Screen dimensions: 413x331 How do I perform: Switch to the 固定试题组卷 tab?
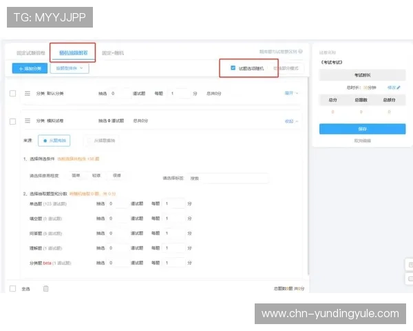[31, 53]
